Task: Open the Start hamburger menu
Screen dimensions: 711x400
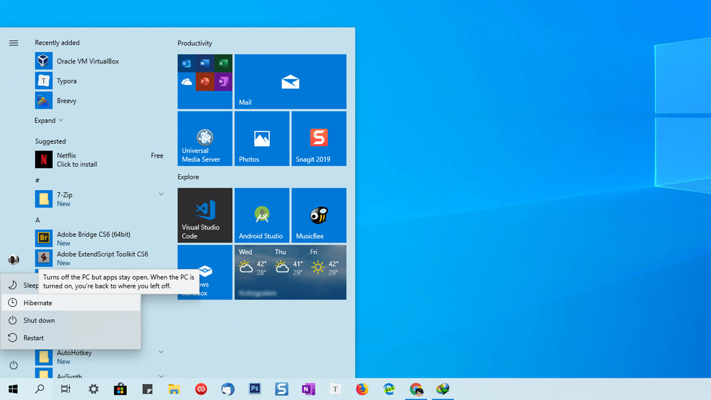Action: tap(14, 43)
